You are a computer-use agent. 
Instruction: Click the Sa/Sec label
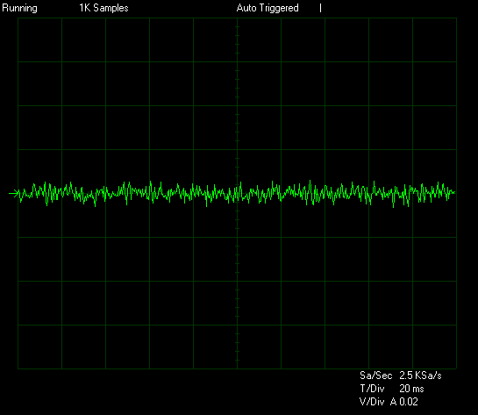(375, 376)
